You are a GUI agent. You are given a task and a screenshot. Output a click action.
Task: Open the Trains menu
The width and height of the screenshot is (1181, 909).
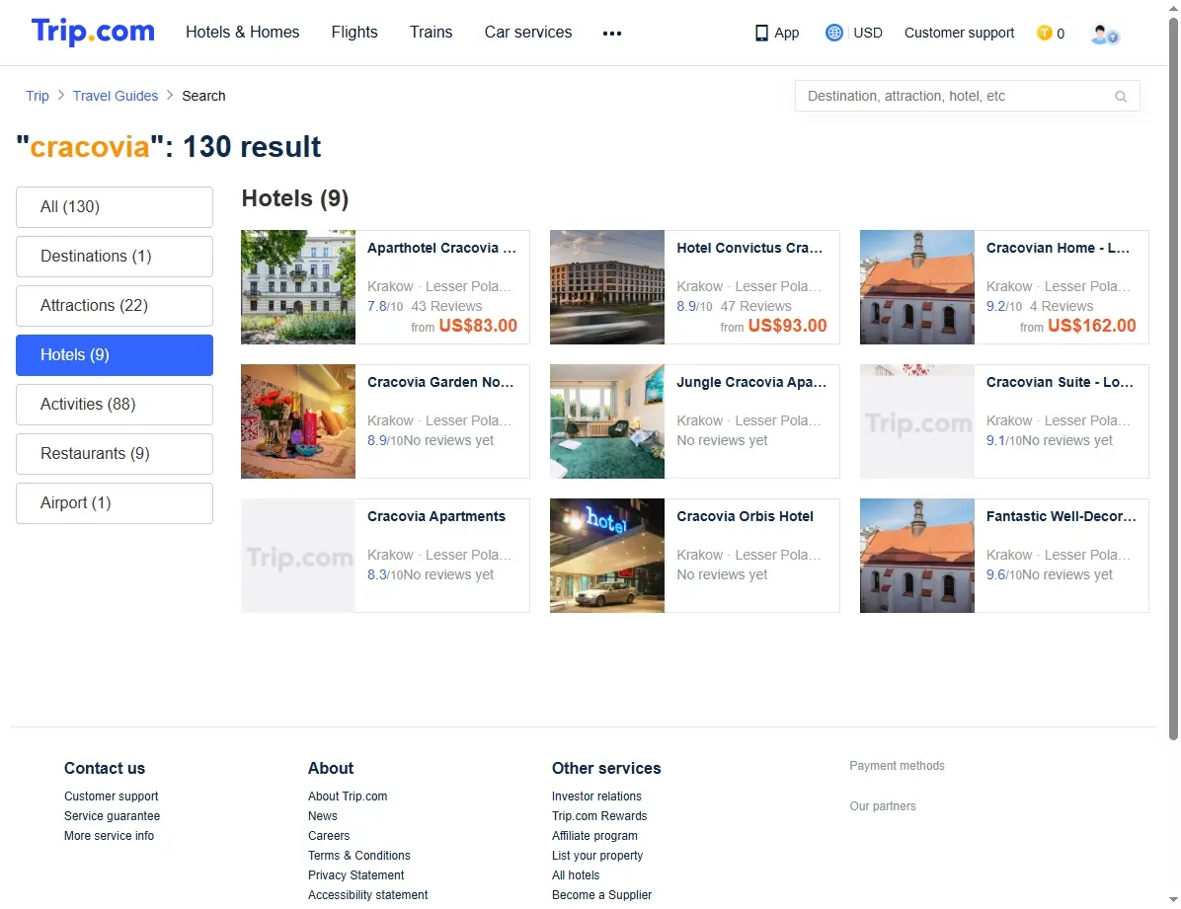[431, 32]
